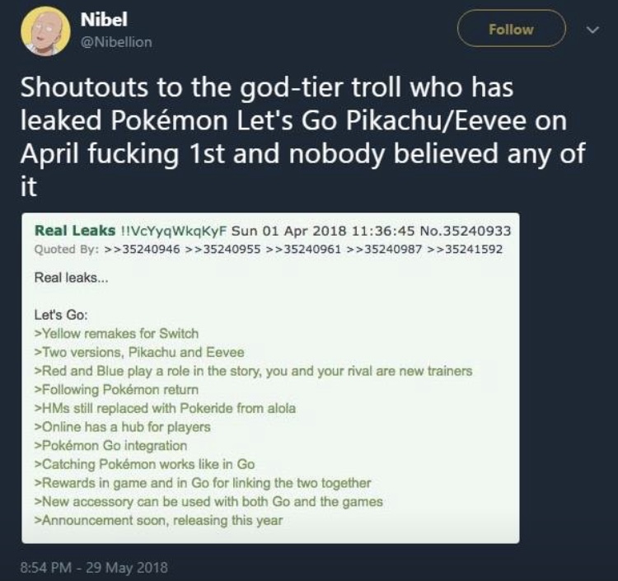
Task: Click the tripcode !!VcYyqWkqKyF
Action: click(173, 231)
